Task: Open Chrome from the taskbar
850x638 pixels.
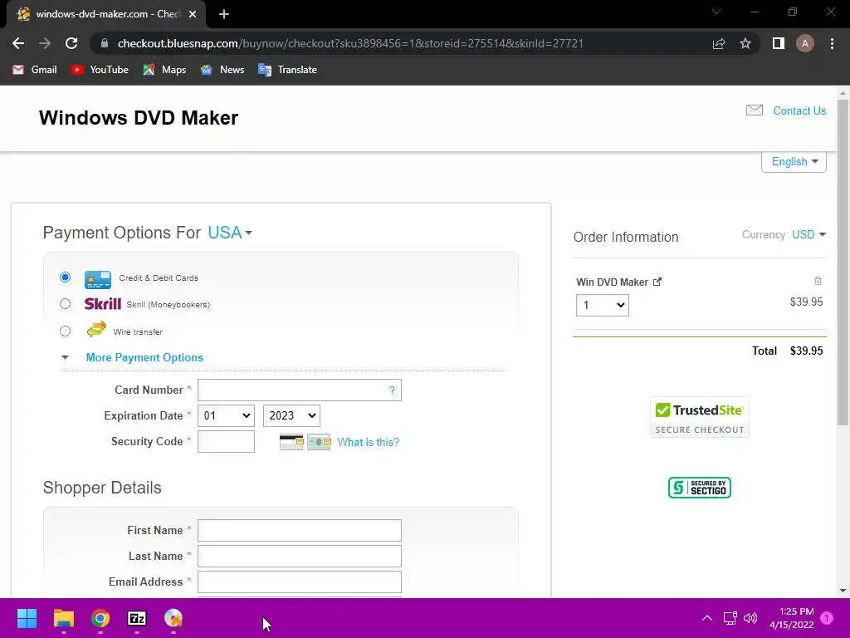Action: [100, 618]
